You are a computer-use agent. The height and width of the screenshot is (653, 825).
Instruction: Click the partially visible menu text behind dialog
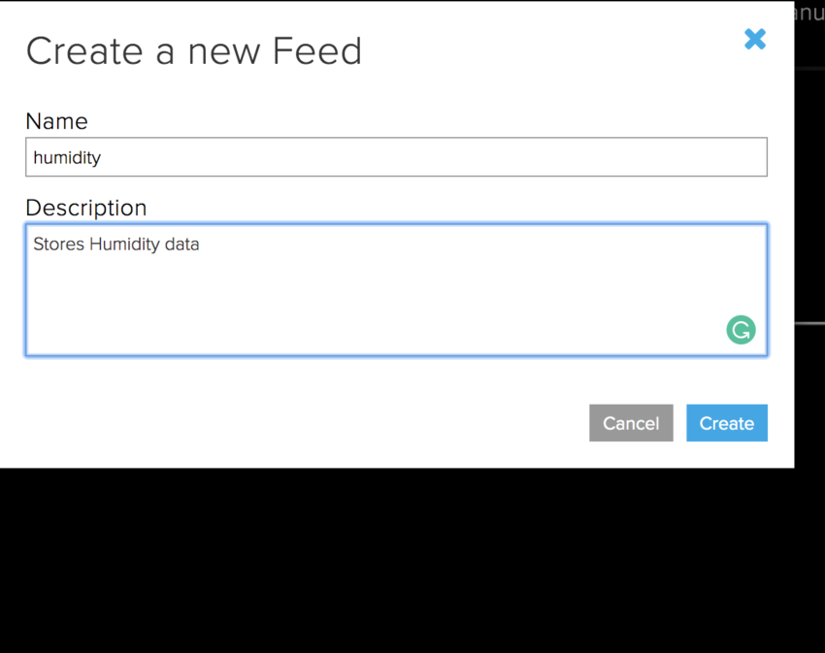pos(808,13)
